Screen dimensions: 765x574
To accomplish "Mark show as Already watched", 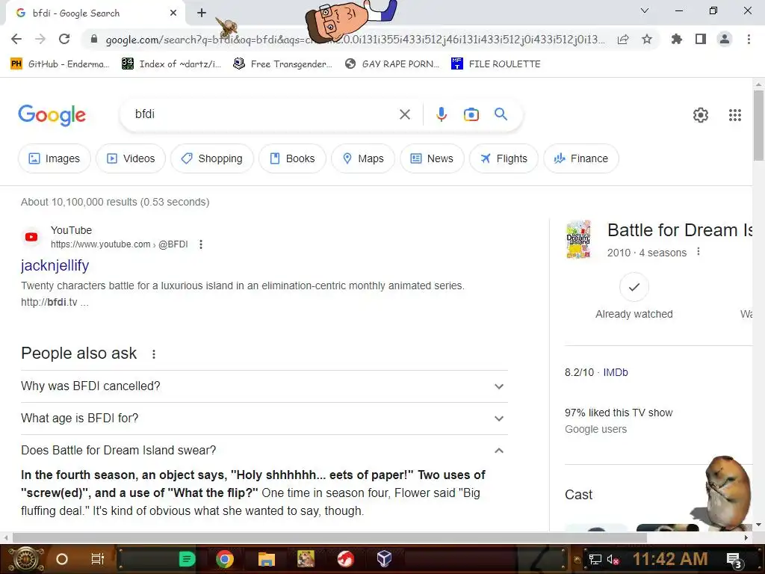I will coord(634,287).
